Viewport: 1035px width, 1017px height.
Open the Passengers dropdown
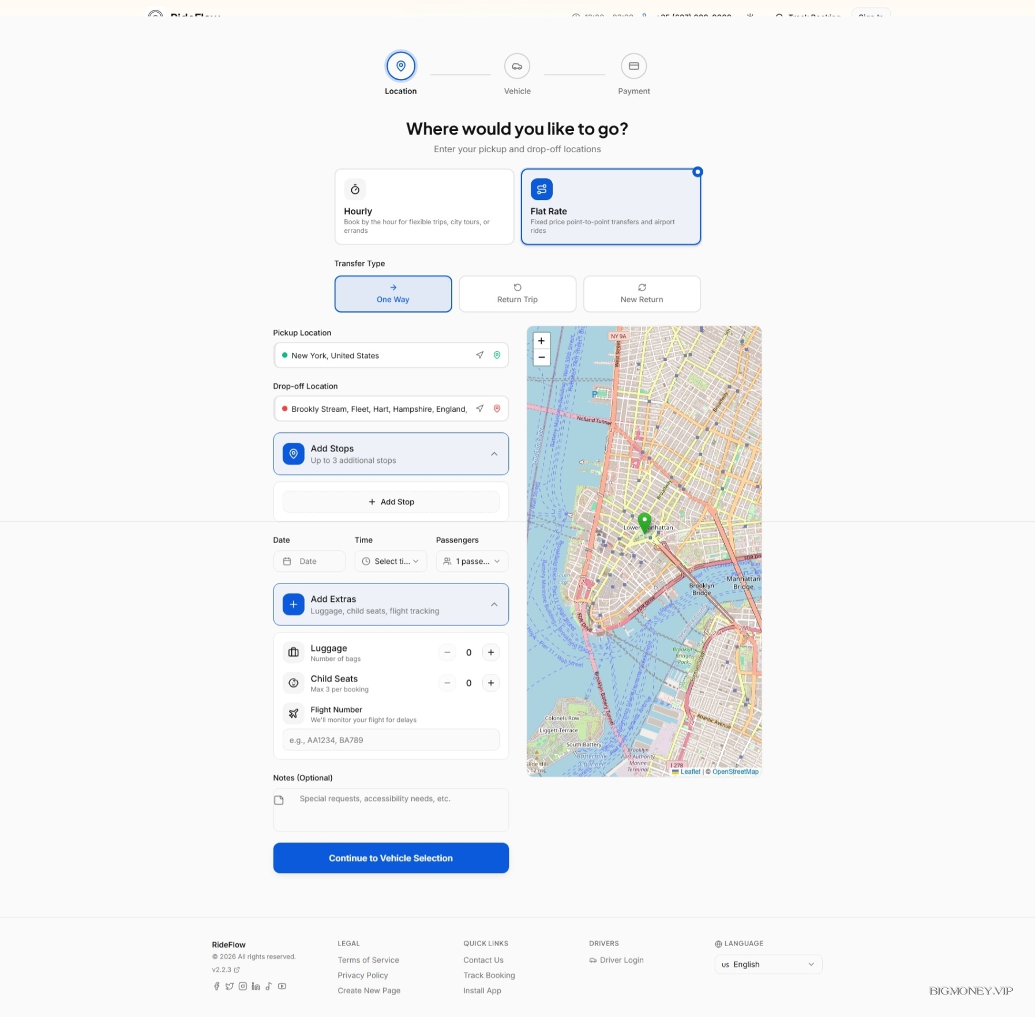click(472, 561)
